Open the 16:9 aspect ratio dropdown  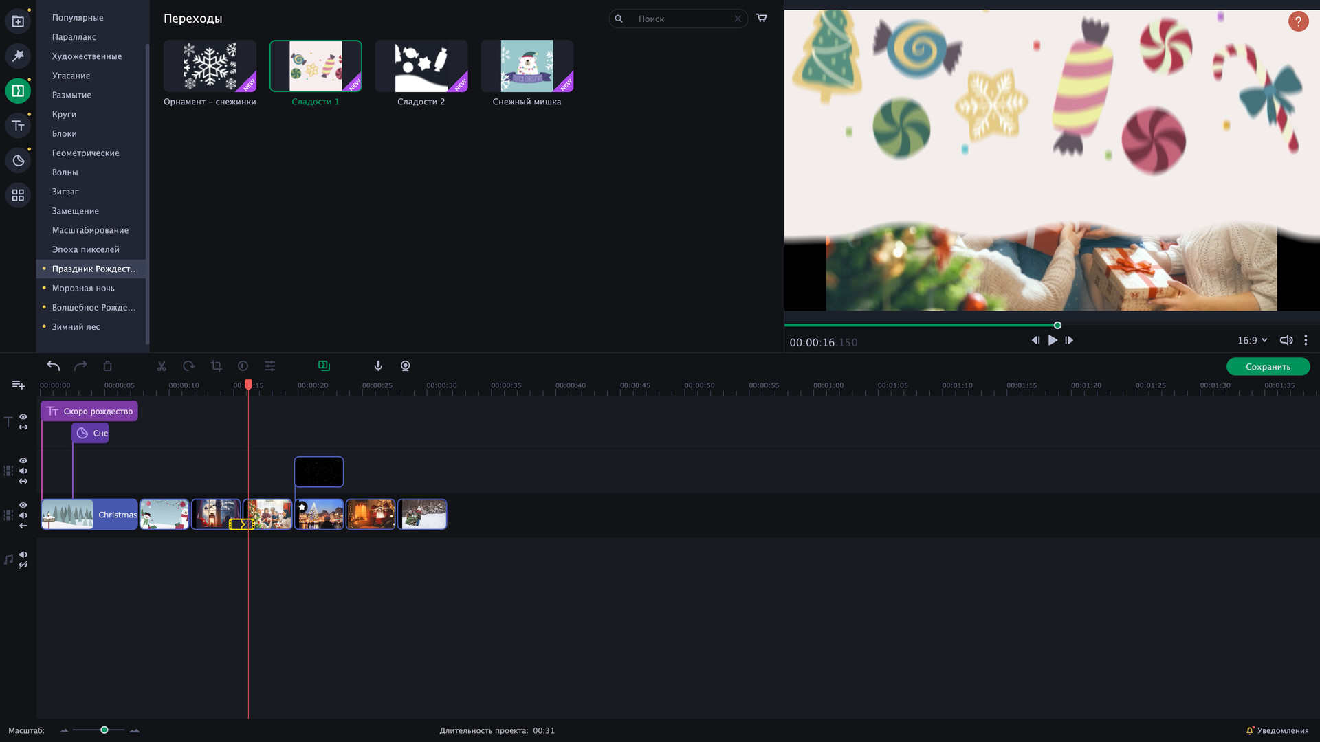coord(1252,340)
